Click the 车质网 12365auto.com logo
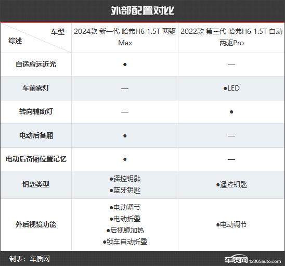This screenshot has width=285, height=266. tap(252, 259)
